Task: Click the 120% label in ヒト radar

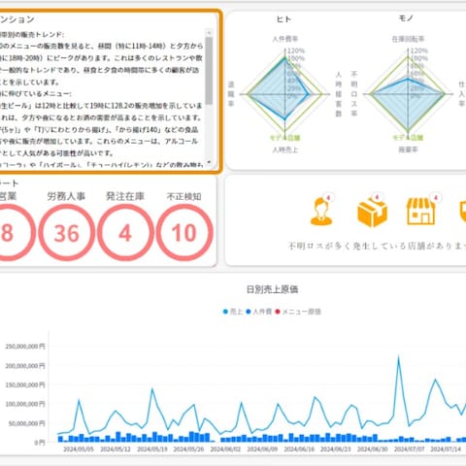Action: point(295,50)
